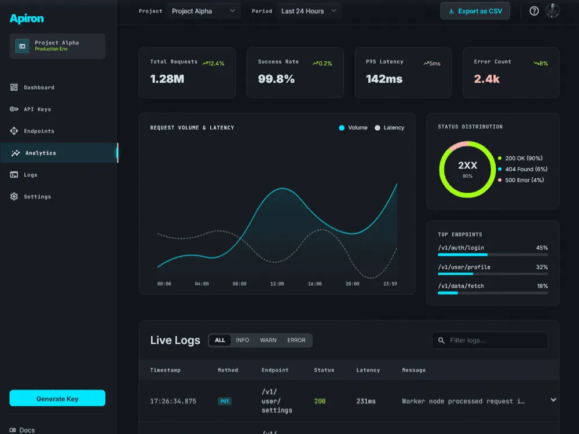
Task: Click the Status column header
Action: pos(324,370)
